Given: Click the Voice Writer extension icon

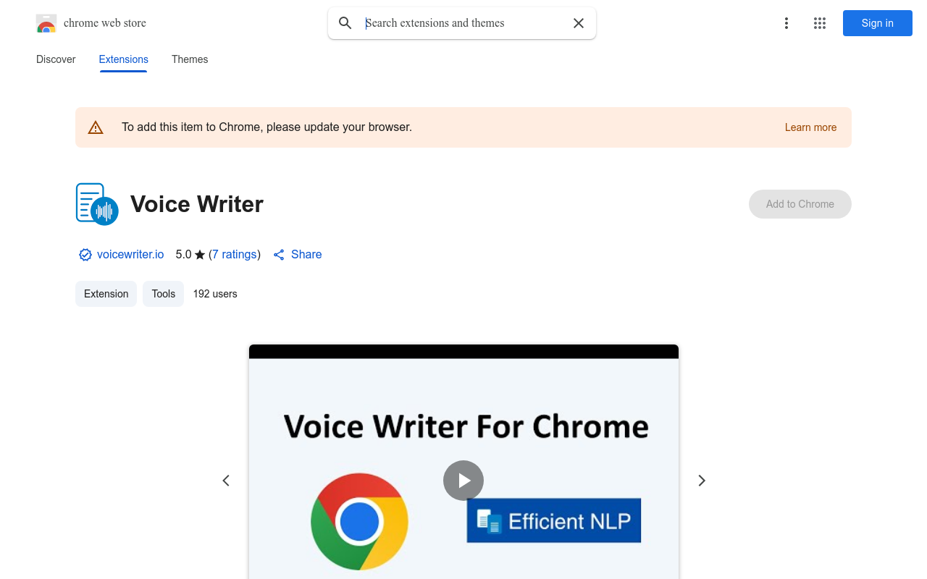Looking at the screenshot, I should (97, 204).
